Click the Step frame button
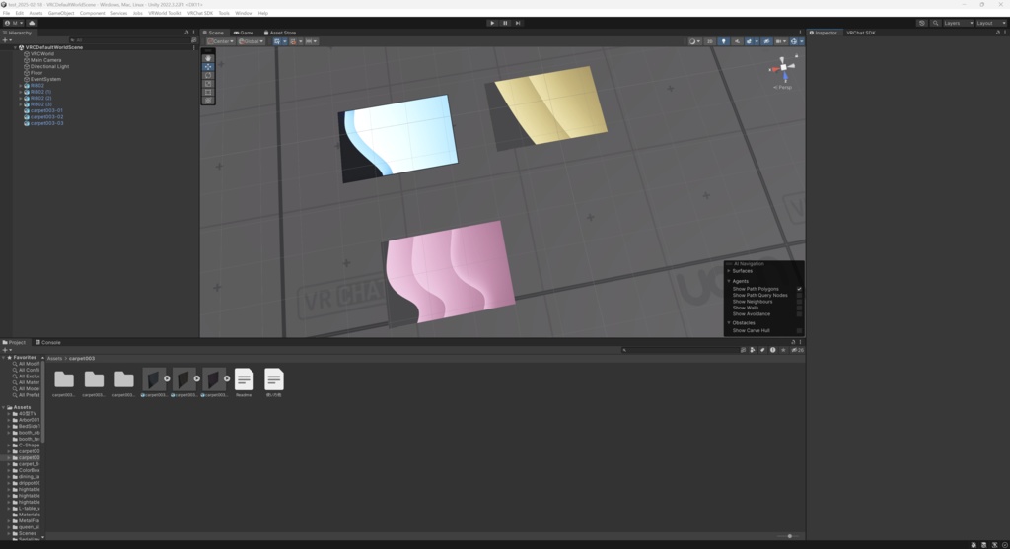The width and height of the screenshot is (1010, 549). tap(517, 23)
